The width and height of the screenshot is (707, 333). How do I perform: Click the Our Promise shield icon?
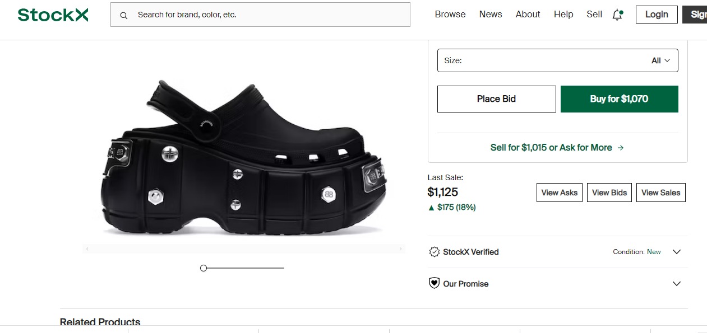[x=434, y=284]
